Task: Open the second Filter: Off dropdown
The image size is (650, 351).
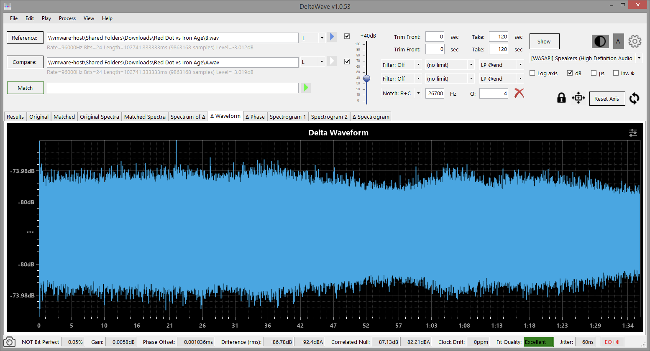Action: [401, 79]
